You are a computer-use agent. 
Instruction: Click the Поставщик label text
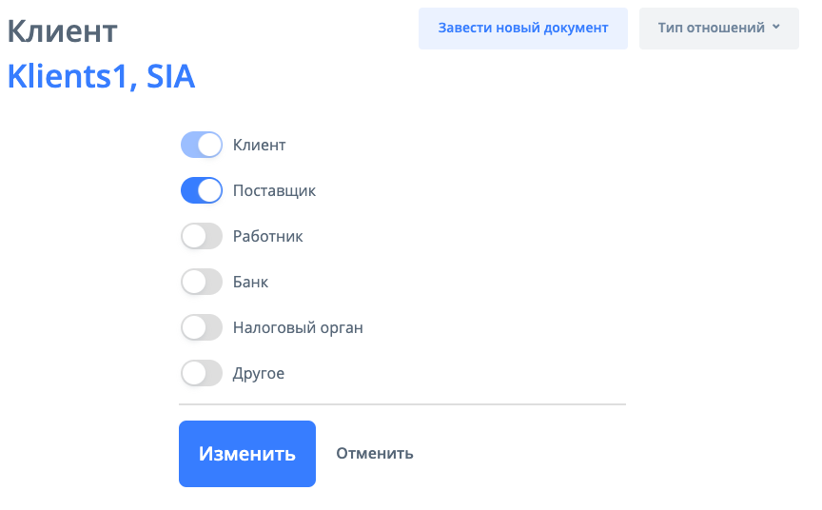(274, 191)
